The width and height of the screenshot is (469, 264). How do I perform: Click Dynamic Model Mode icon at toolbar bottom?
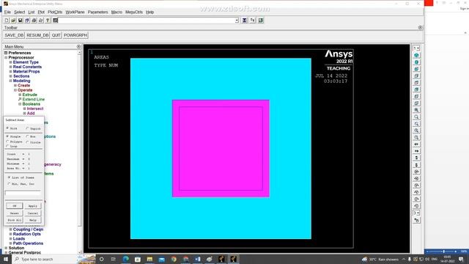(416, 220)
